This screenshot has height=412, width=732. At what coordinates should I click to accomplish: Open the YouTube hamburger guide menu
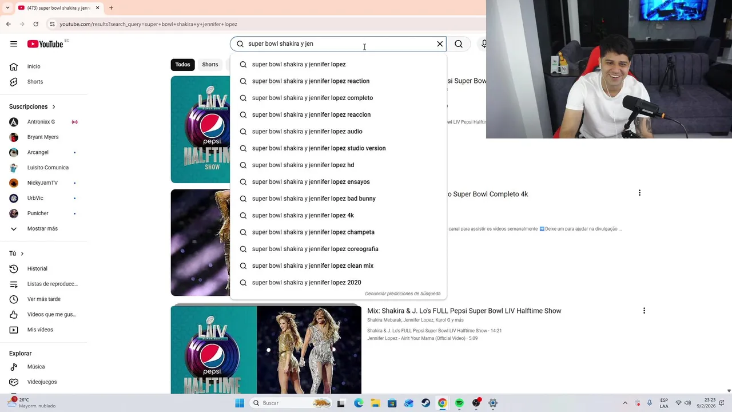(14, 44)
